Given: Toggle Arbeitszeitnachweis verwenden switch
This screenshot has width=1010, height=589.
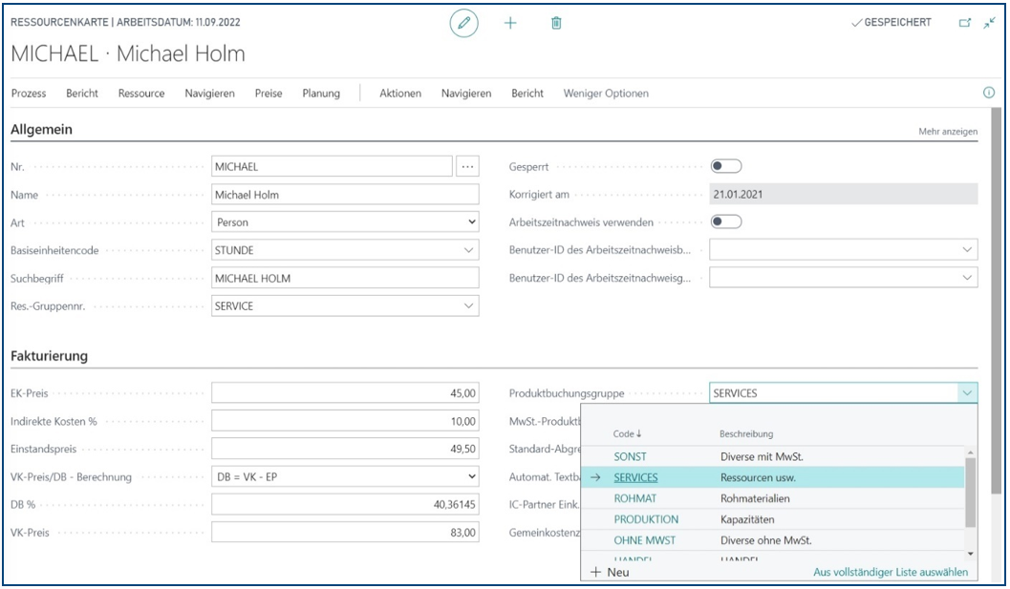Looking at the screenshot, I should tap(726, 222).
